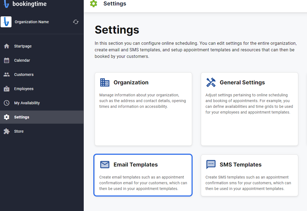Click the Customers people icon
The height and width of the screenshot is (211, 307).
coord(7,75)
